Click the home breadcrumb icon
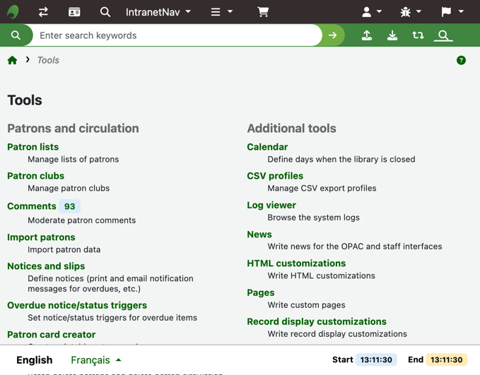The height and width of the screenshot is (375, 480). click(x=13, y=60)
